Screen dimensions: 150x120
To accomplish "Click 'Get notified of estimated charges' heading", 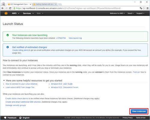I will coord(29,47).
